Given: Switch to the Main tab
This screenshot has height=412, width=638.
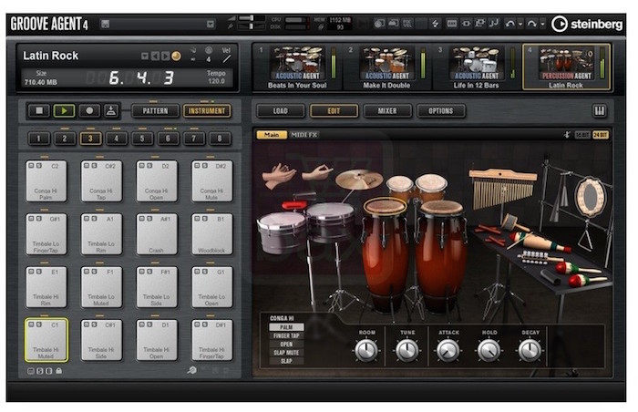Looking at the screenshot, I should [272, 135].
